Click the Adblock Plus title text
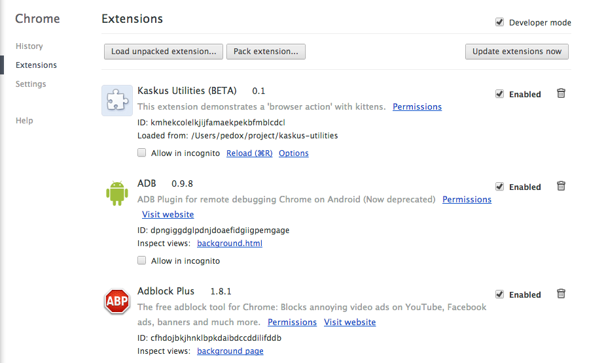Viewport: 606px width, 363px height. pyautogui.click(x=166, y=291)
